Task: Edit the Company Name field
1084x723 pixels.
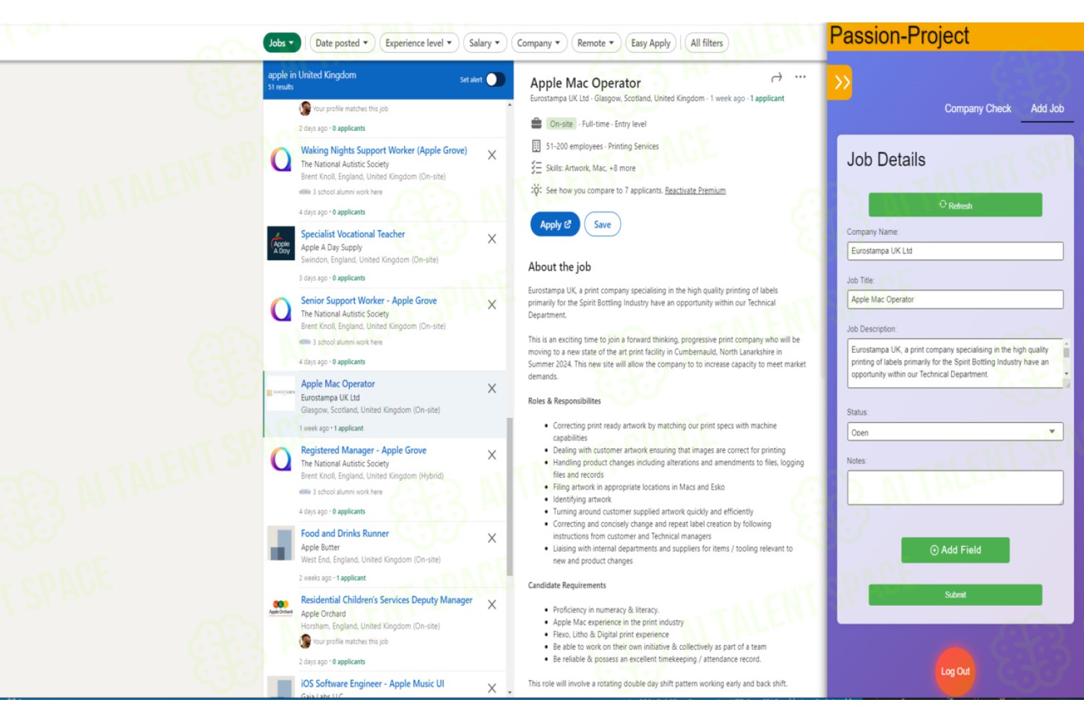Action: [x=955, y=251]
